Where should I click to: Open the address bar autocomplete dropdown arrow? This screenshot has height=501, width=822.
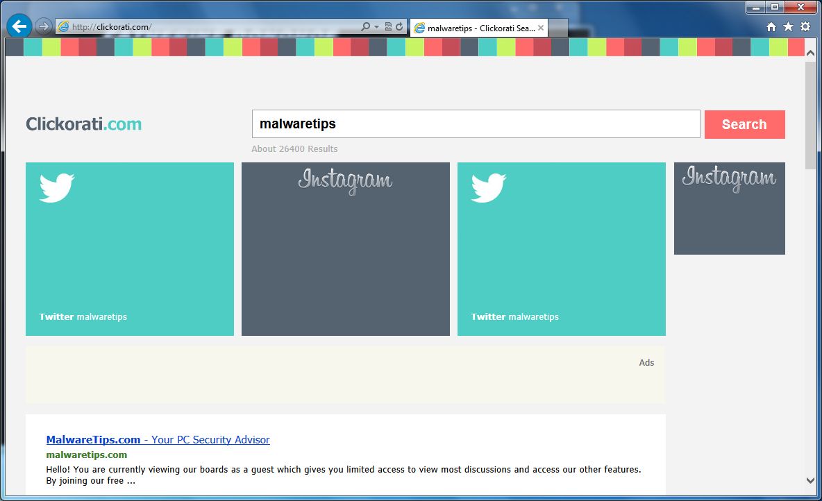(376, 27)
